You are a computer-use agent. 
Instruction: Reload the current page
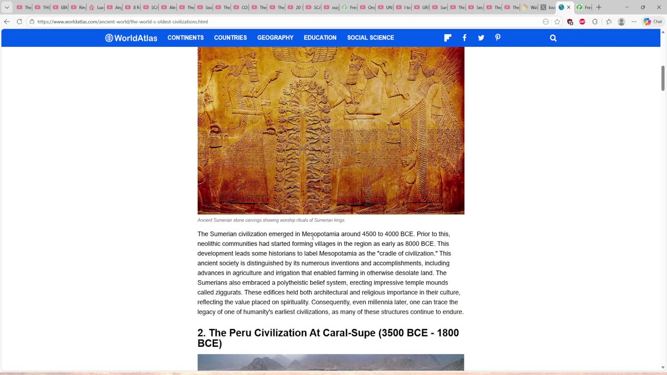(19, 21)
